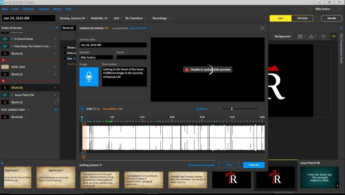Click the zoom out waveform icon
This screenshot has height=195, width=345.
coord(219,109)
